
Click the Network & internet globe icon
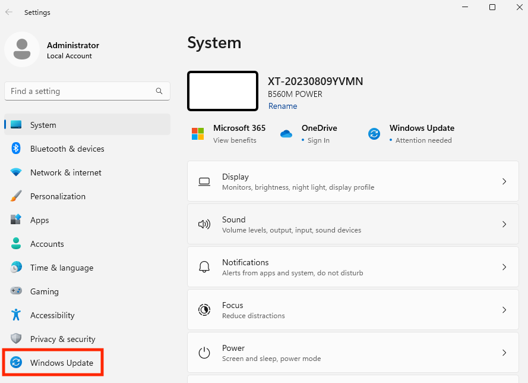15,172
